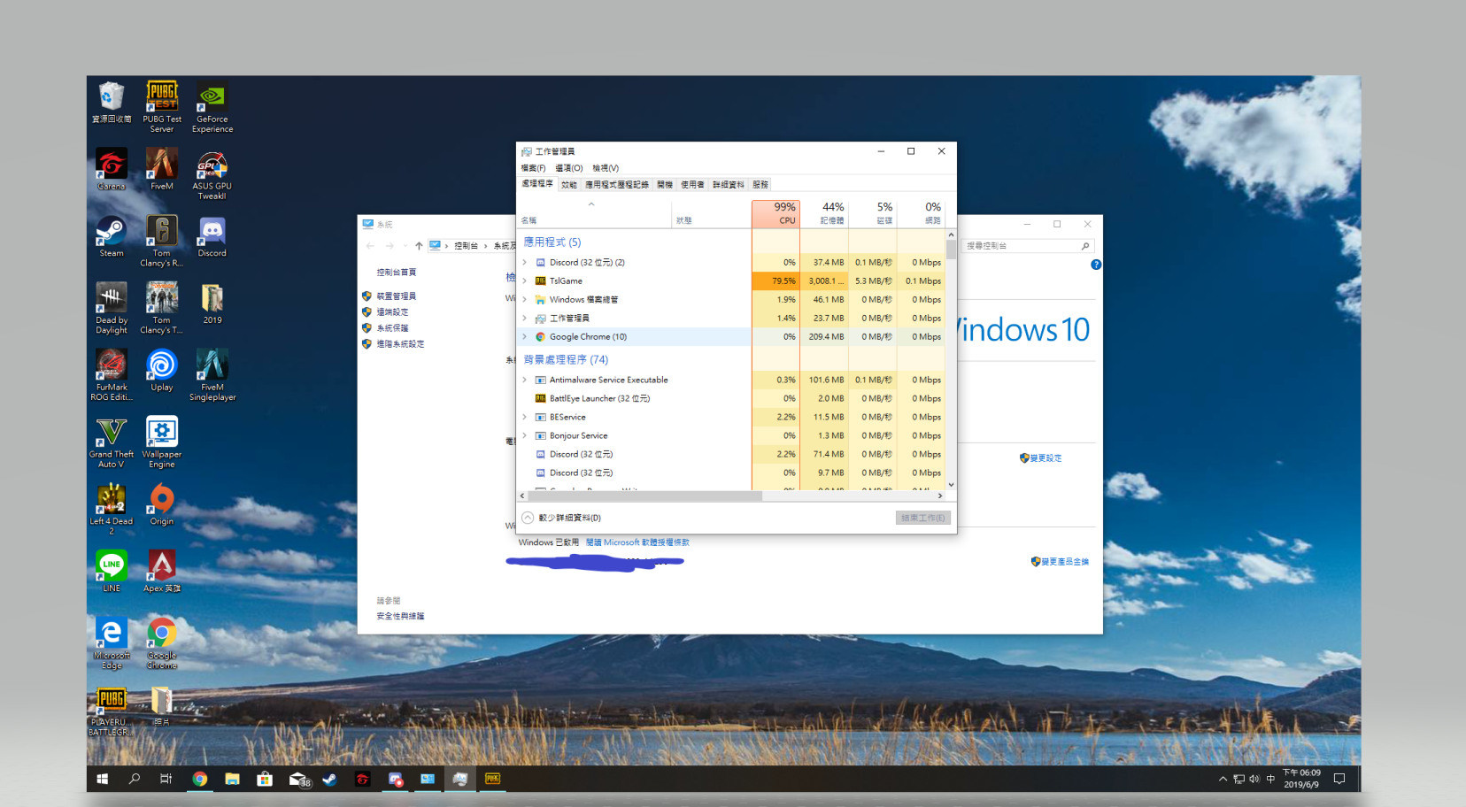Click the PUBG icon in the taskbar

point(493,779)
